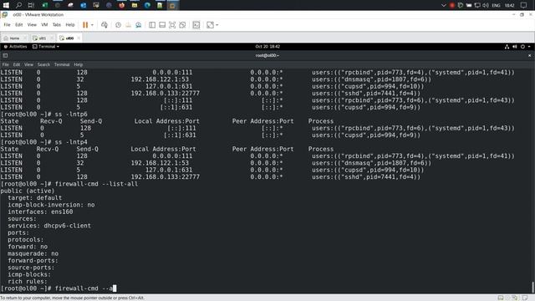The height and width of the screenshot is (301, 535).
Task: Close the Home tab
Action: click(25, 38)
